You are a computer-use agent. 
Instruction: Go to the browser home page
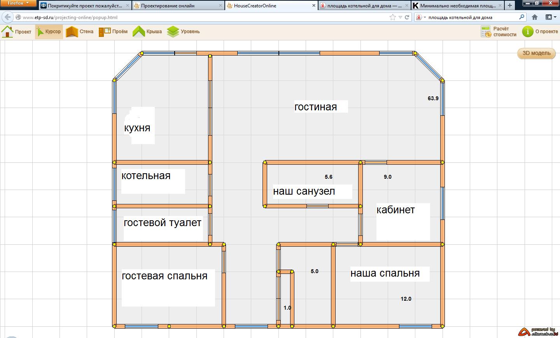pyautogui.click(x=535, y=17)
